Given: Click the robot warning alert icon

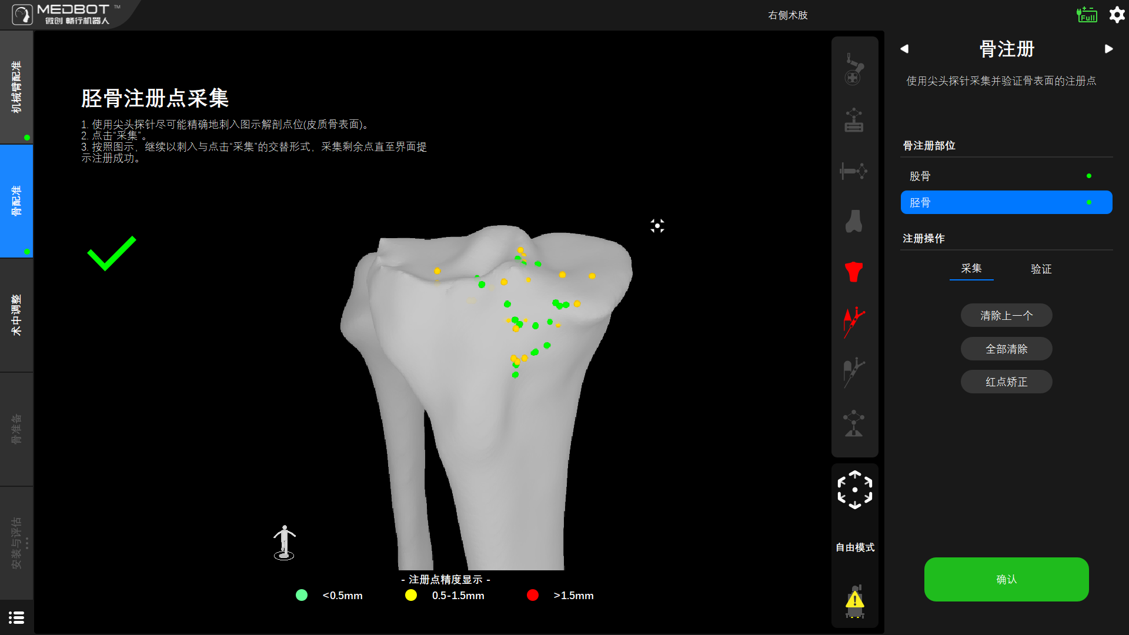Looking at the screenshot, I should click(854, 601).
